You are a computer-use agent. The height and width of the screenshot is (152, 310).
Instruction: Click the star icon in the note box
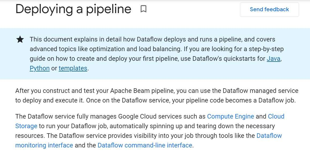coord(20,40)
